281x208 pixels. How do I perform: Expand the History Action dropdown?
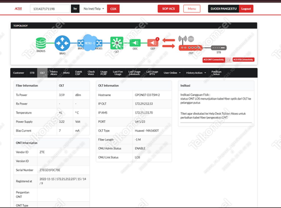(196, 73)
